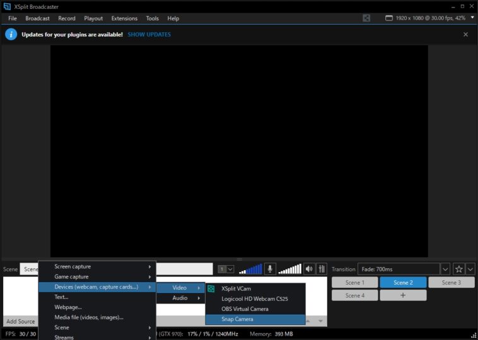Image resolution: width=478 pixels, height=340 pixels.
Task: Select Webpage... in the source menu
Action: (97, 307)
